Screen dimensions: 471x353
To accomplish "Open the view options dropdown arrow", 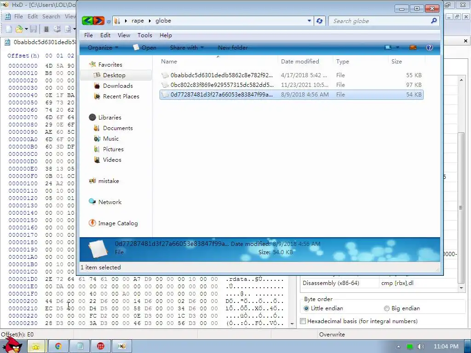I will (x=397, y=47).
